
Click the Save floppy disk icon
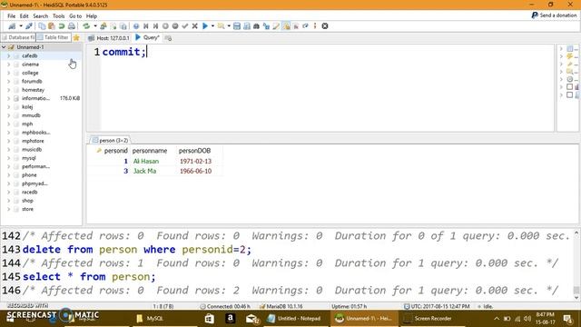tap(237, 26)
